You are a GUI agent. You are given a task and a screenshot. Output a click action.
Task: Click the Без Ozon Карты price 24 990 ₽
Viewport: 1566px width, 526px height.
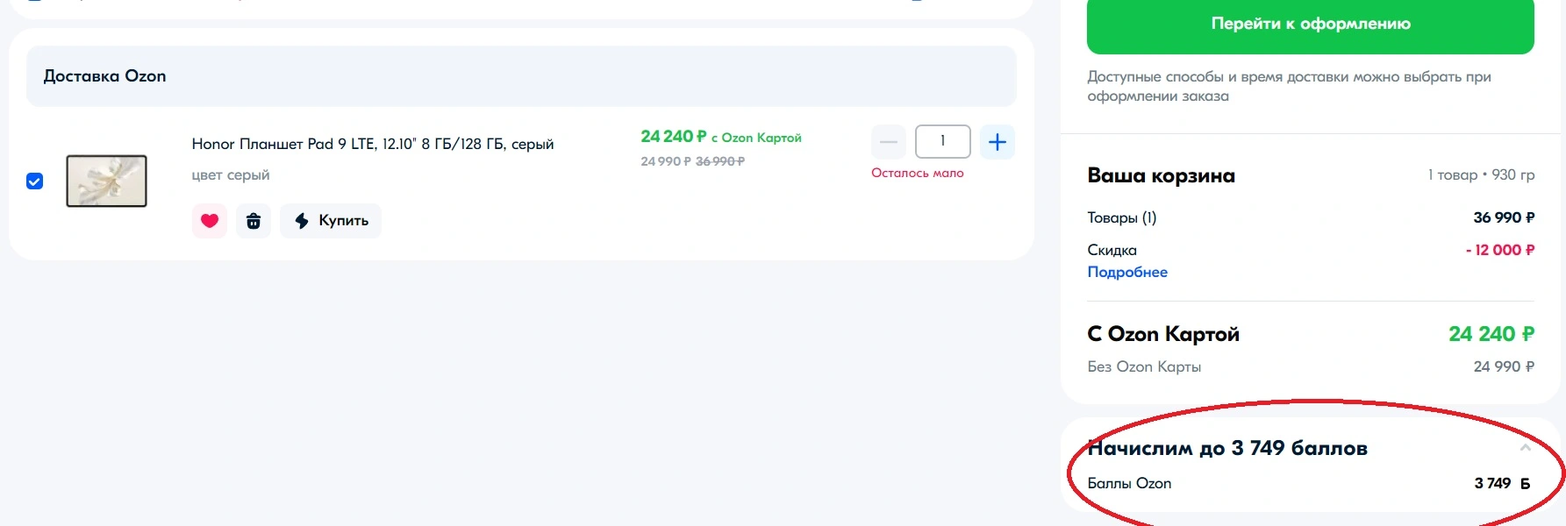pyautogui.click(x=1504, y=366)
